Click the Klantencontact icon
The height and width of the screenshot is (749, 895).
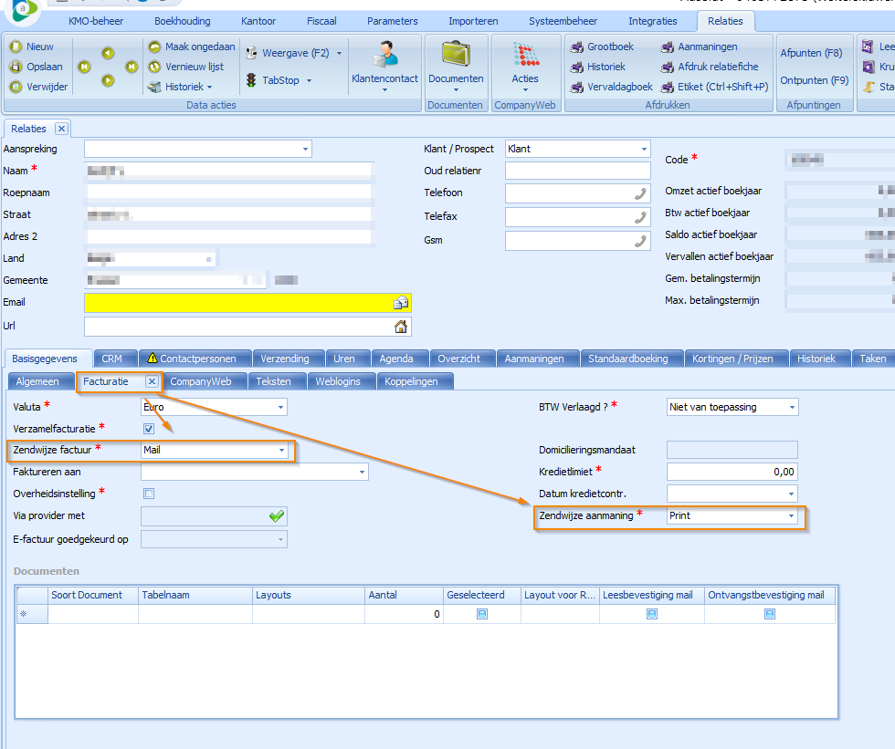tap(384, 55)
